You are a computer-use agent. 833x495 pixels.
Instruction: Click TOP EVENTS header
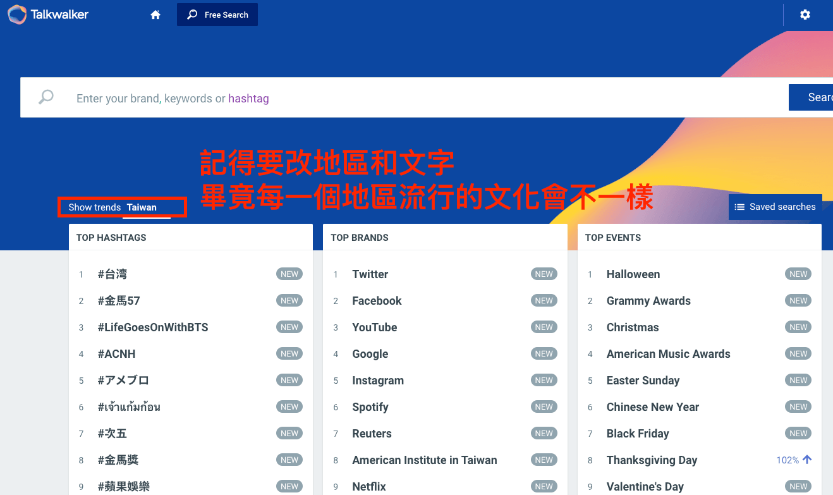coord(613,238)
